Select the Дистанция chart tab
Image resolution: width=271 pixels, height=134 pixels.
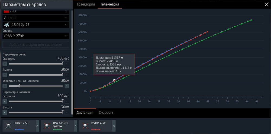tap(85, 113)
